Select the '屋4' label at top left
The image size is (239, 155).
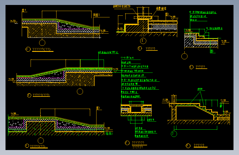pos(24,10)
